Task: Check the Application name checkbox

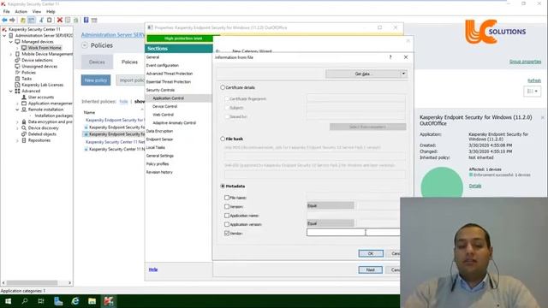Action: (227, 216)
